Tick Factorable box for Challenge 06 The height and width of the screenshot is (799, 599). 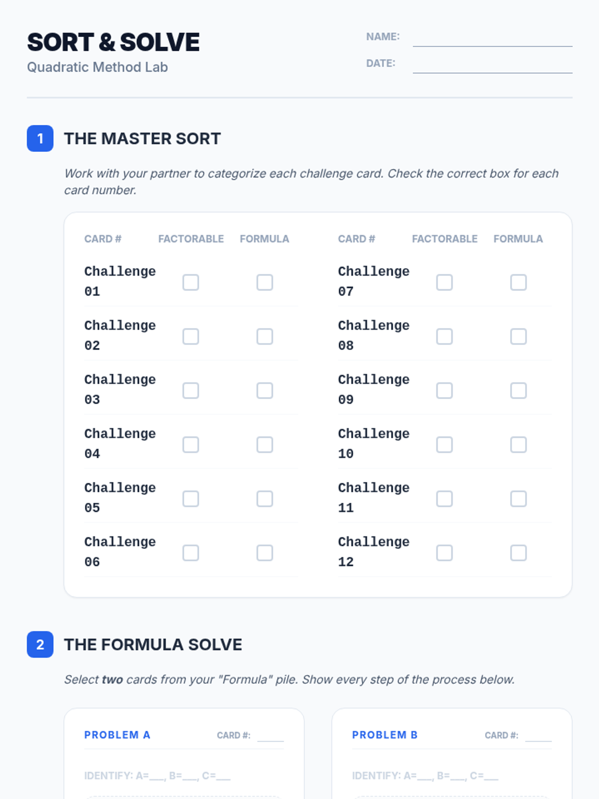click(191, 553)
